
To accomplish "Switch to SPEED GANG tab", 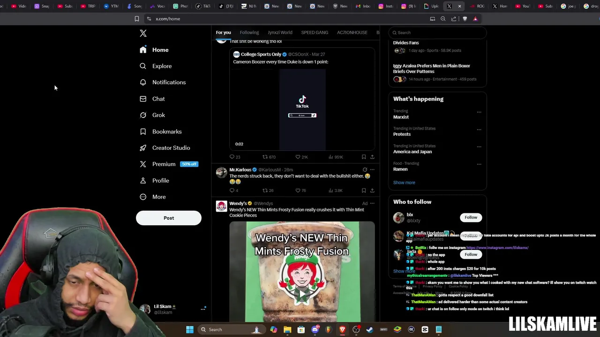I will tap(315, 32).
